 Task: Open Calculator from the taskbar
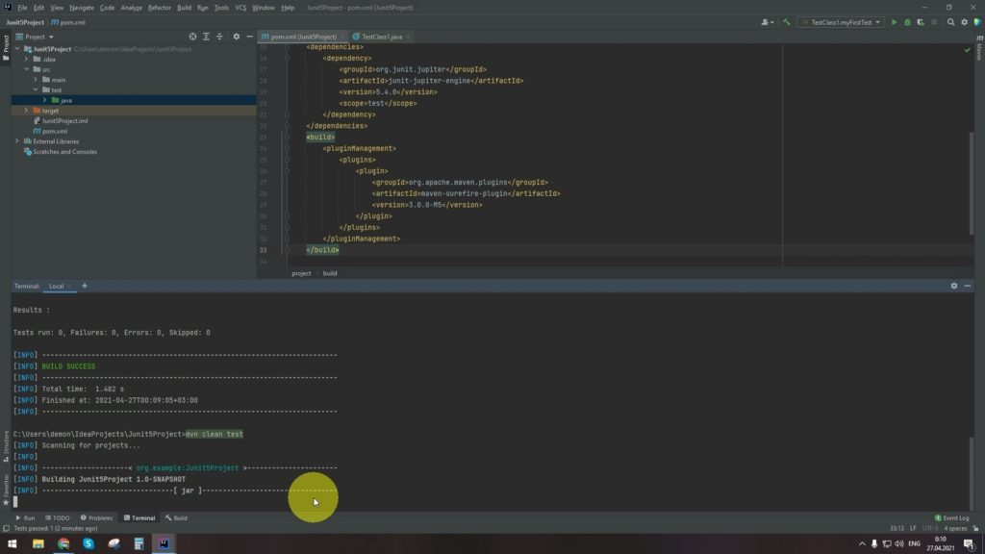click(x=139, y=544)
